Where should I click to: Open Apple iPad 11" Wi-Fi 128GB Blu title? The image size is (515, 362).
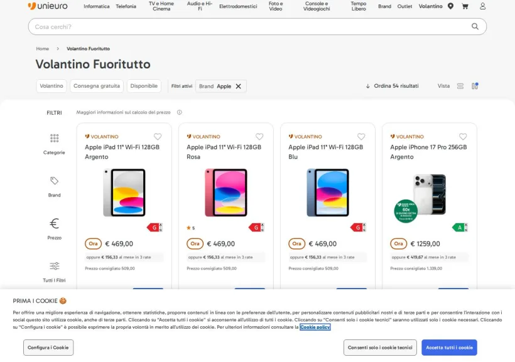pyautogui.click(x=326, y=152)
